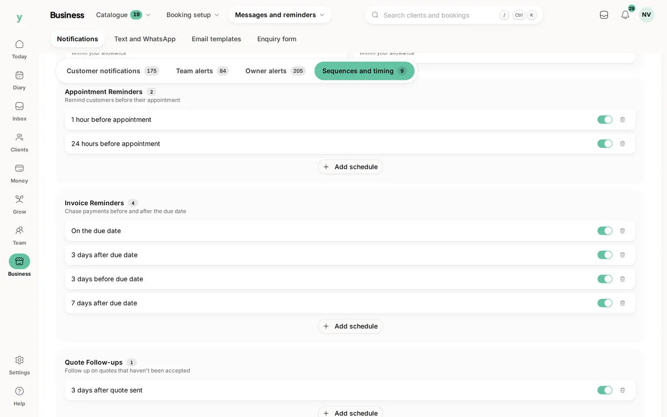Add schedule under Invoice Reminders
Viewport: 667px width, 417px height.
tap(350, 326)
